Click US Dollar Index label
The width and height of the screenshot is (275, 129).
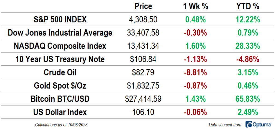(x=60, y=112)
